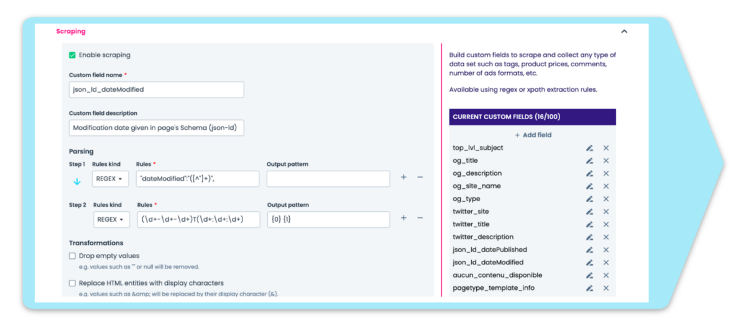
Task: Remove parsing Step 2 with minus icon
Action: tap(420, 218)
